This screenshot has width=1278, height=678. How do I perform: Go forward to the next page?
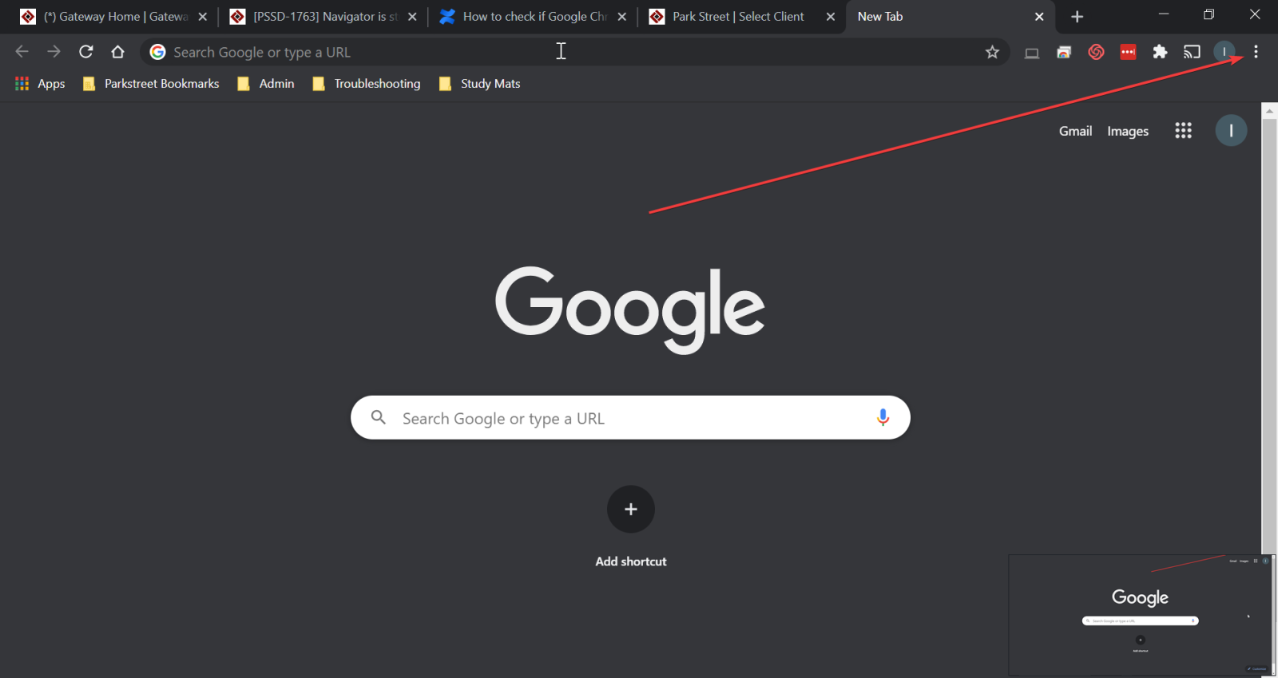click(x=54, y=52)
